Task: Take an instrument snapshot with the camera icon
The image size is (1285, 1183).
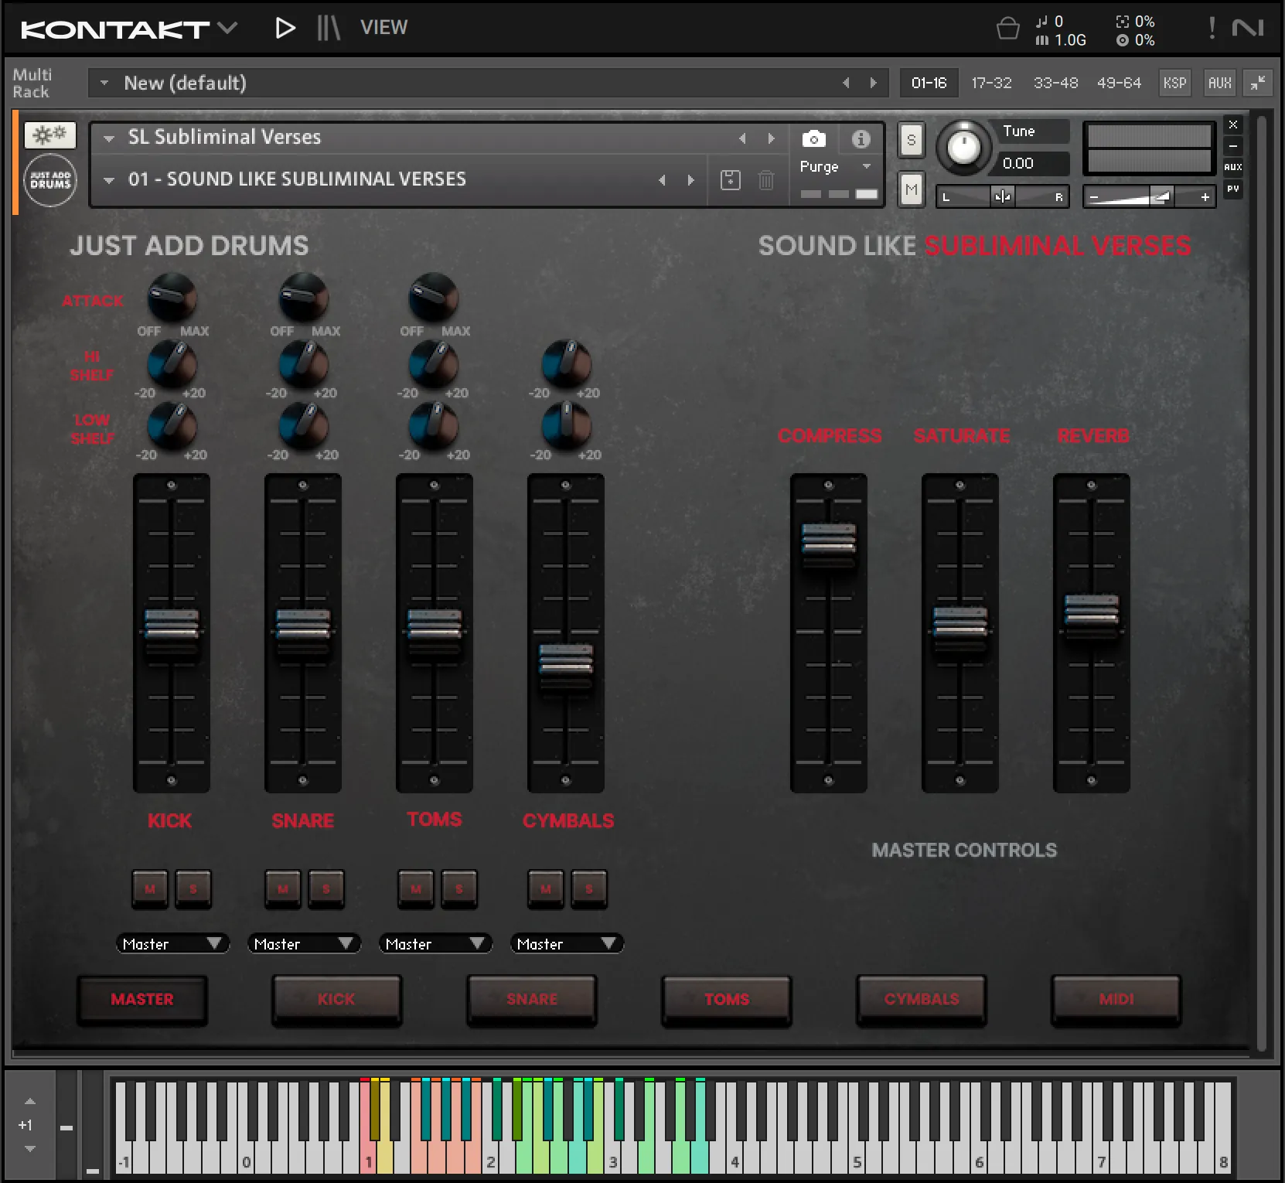Action: pos(813,139)
